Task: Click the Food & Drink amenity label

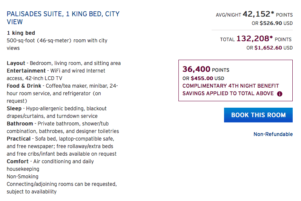Action: pyautogui.click(x=24, y=86)
